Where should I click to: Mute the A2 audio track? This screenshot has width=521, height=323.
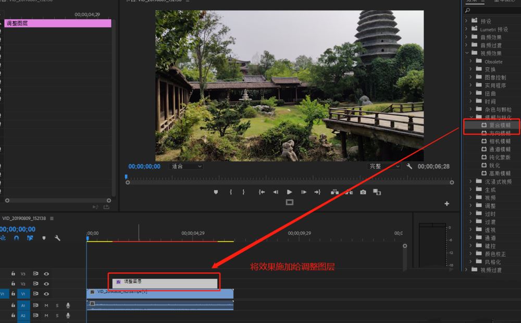click(46, 315)
